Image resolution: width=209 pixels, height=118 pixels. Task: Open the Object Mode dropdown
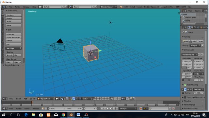click(45, 99)
